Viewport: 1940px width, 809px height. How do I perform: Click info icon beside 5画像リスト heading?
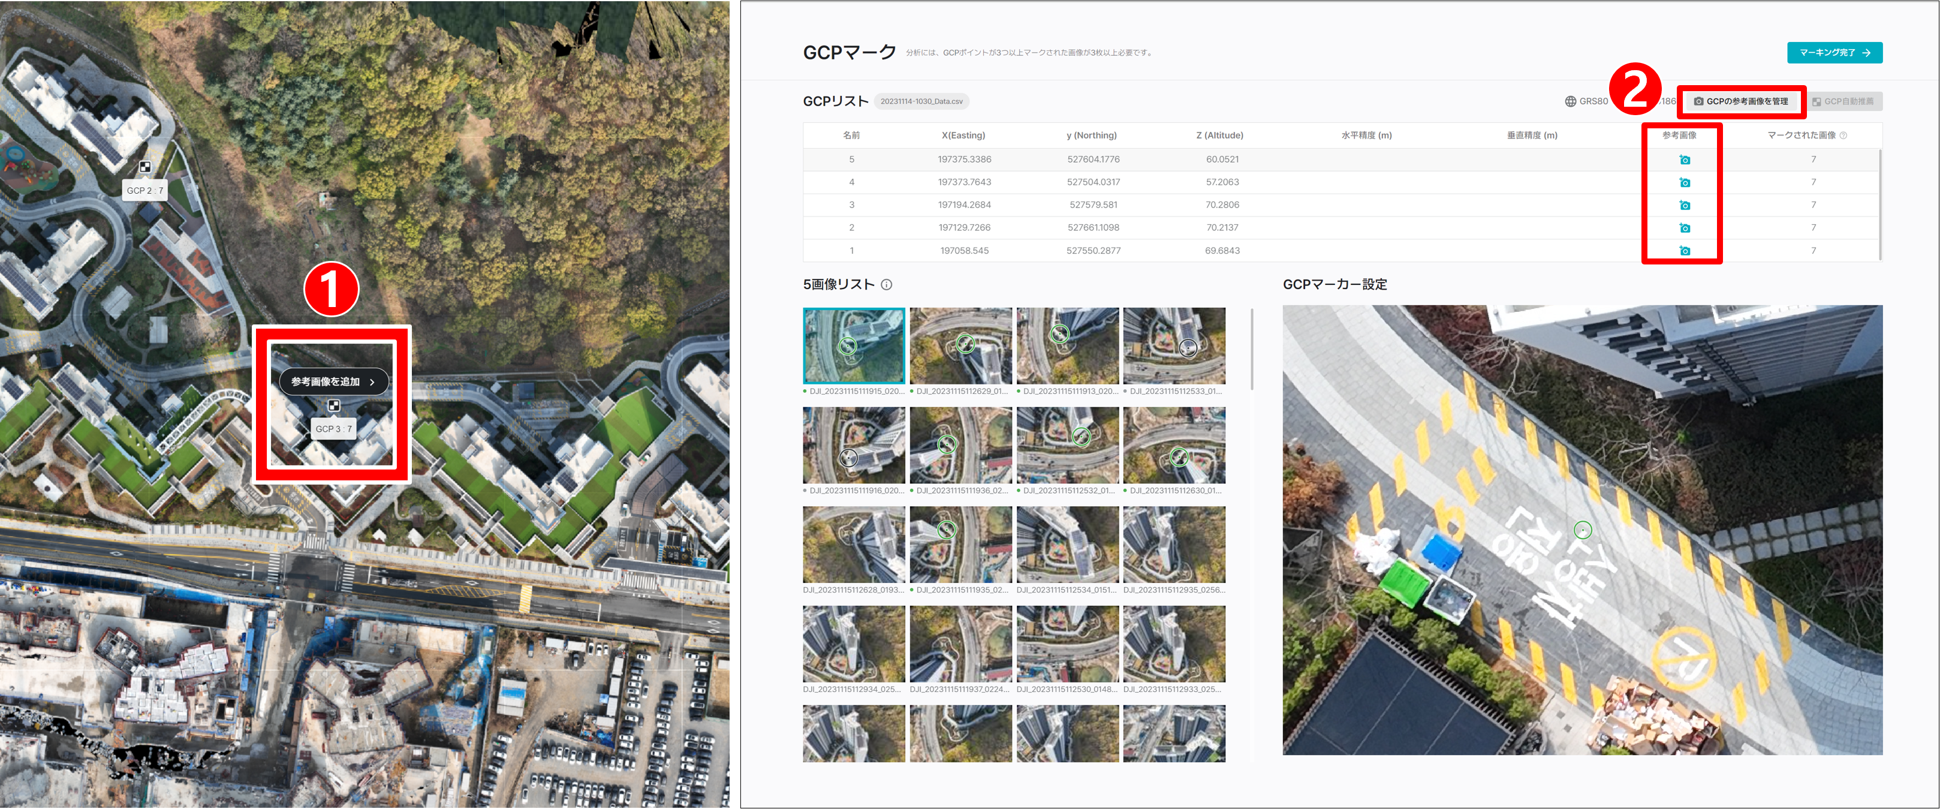coord(887,285)
